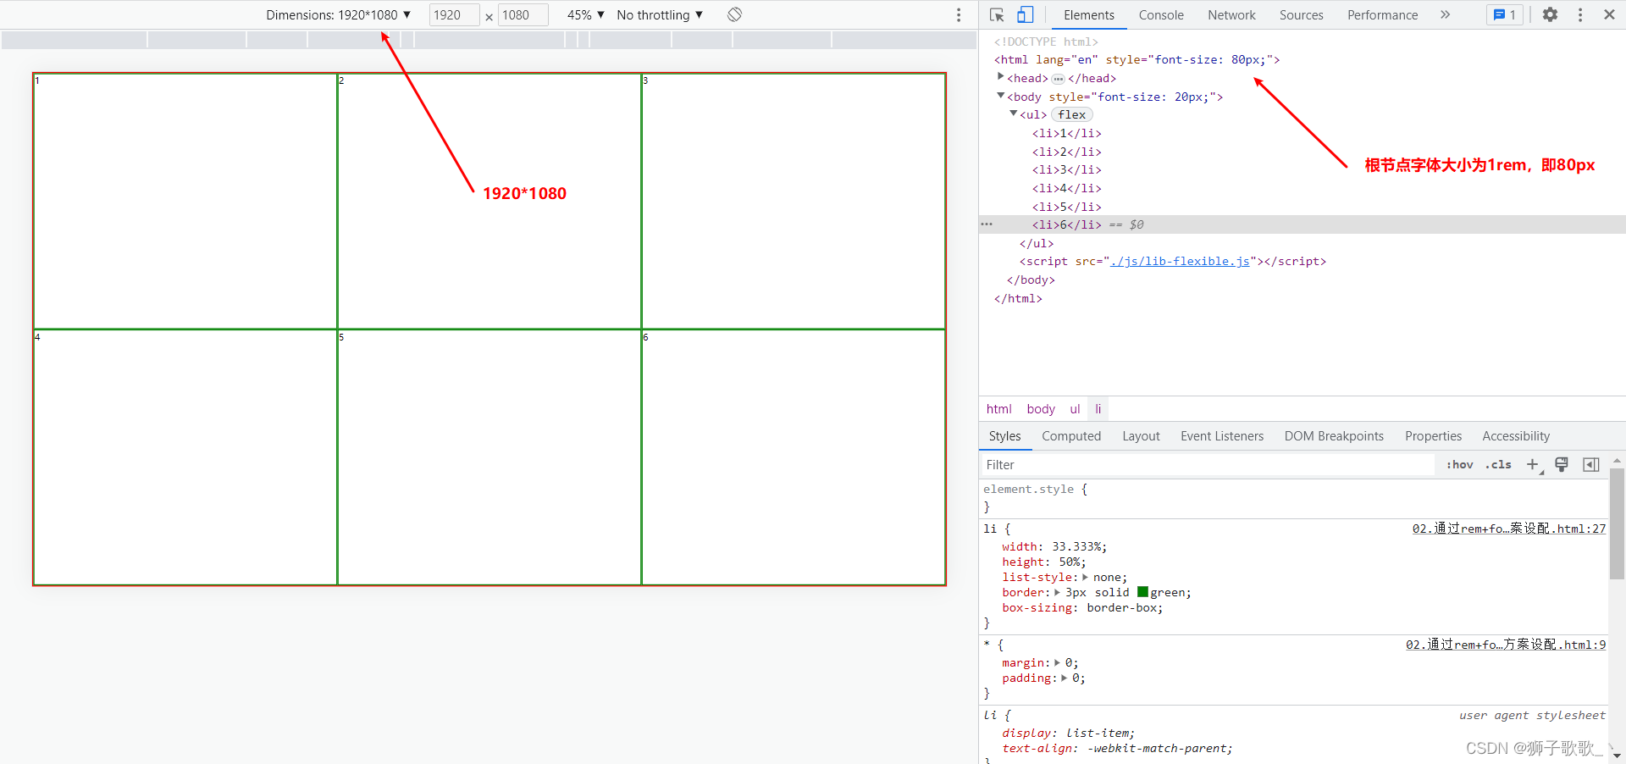This screenshot has width=1626, height=764.
Task: Click the styles Filter input
Action: [1208, 464]
